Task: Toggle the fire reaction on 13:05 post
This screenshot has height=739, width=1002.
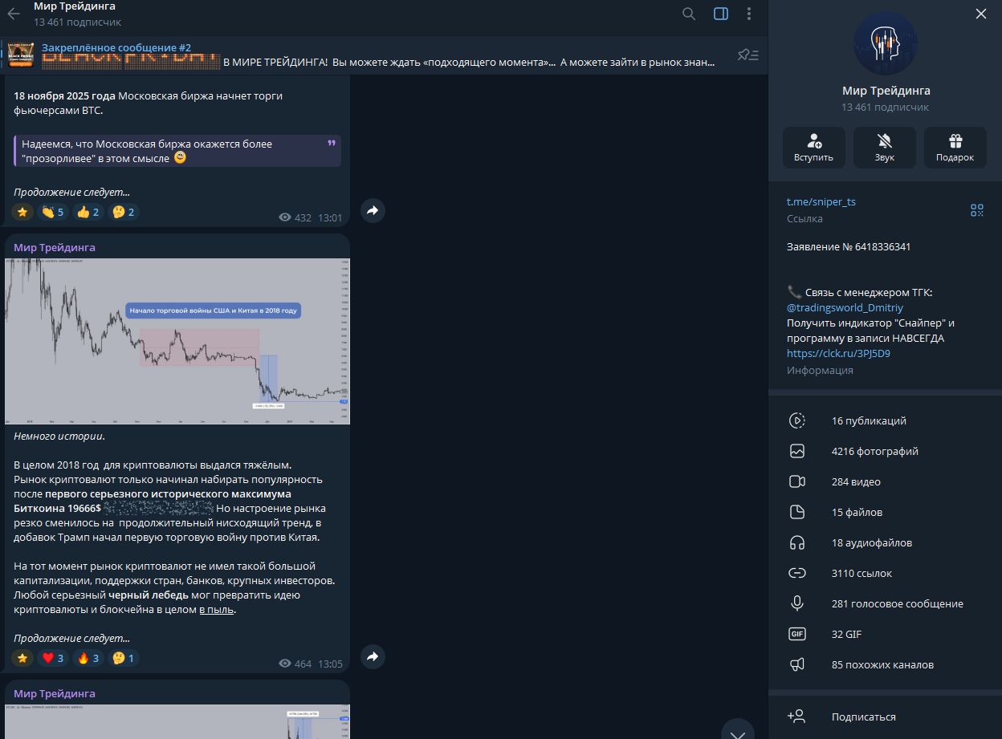Action: click(88, 658)
